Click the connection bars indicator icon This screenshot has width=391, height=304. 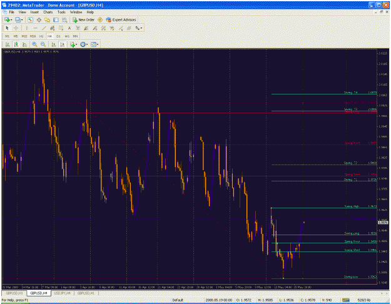pos(346,300)
